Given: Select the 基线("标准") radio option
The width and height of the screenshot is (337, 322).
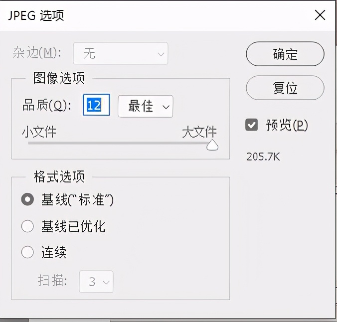Looking at the screenshot, I should coord(27,200).
